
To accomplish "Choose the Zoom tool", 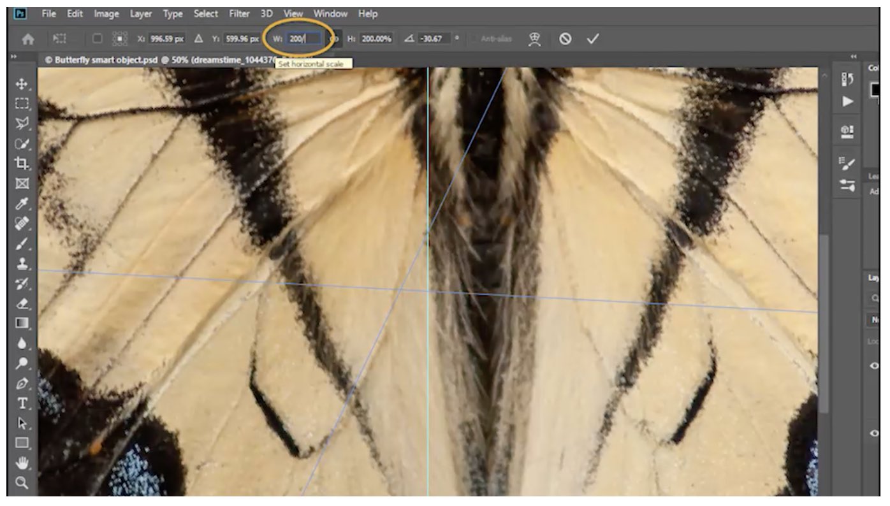I will tap(22, 482).
